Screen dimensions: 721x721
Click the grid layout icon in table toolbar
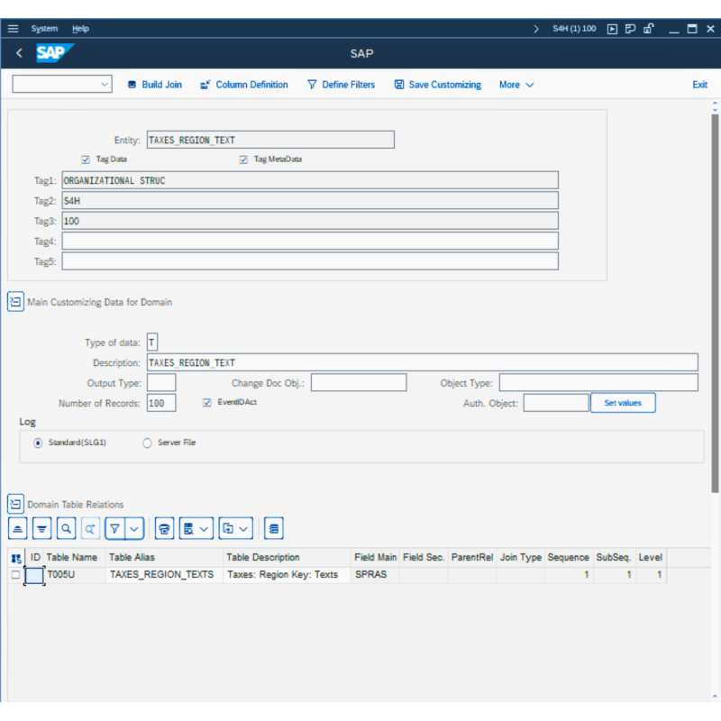point(275,528)
